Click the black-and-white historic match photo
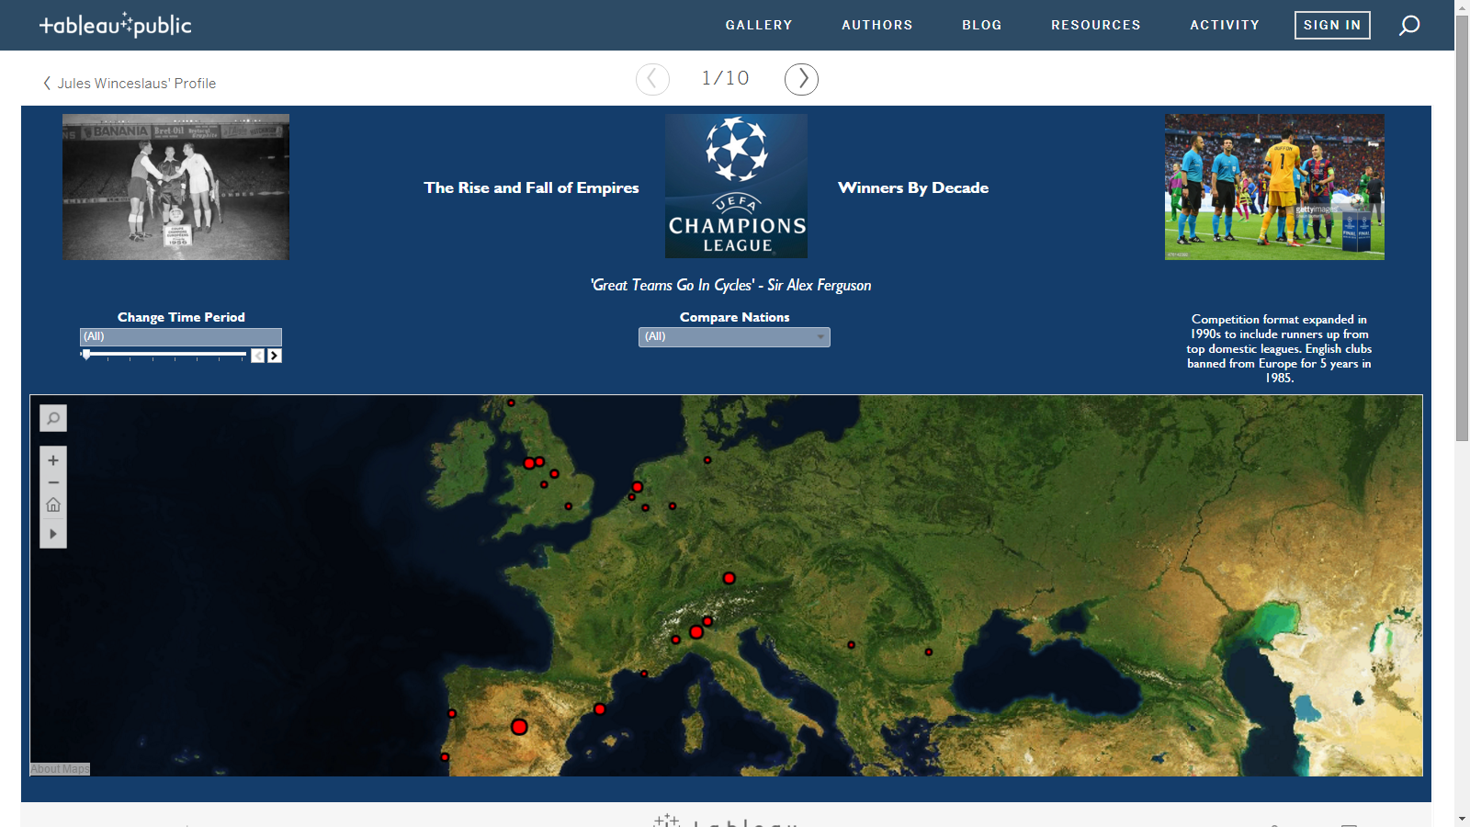 (x=175, y=187)
